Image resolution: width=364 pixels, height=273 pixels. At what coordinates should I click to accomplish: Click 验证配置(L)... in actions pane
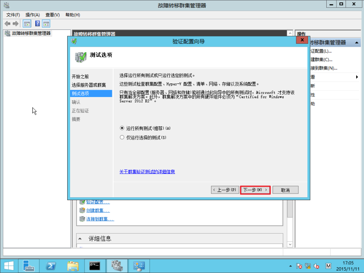click(x=321, y=51)
